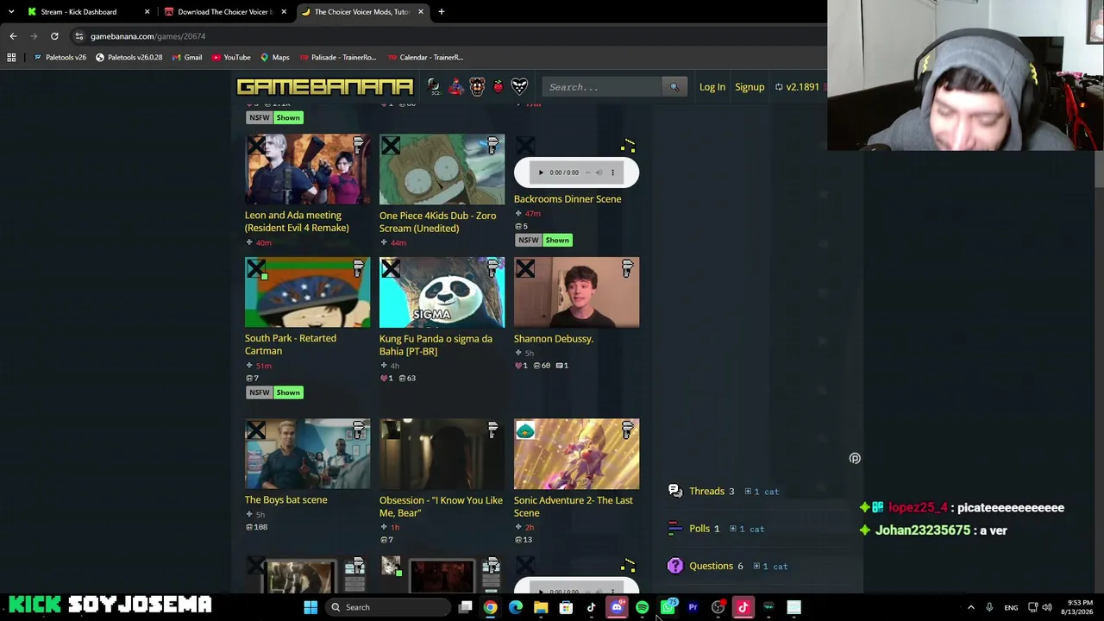Viewport: 1104px width, 621px height.
Task: Open audio options menu on Backrooms player
Action: pos(613,172)
